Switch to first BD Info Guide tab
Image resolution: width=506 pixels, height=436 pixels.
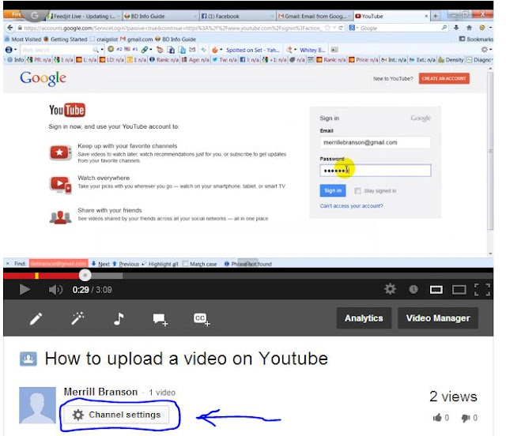(x=160, y=16)
